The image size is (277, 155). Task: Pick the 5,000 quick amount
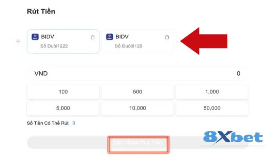63,108
